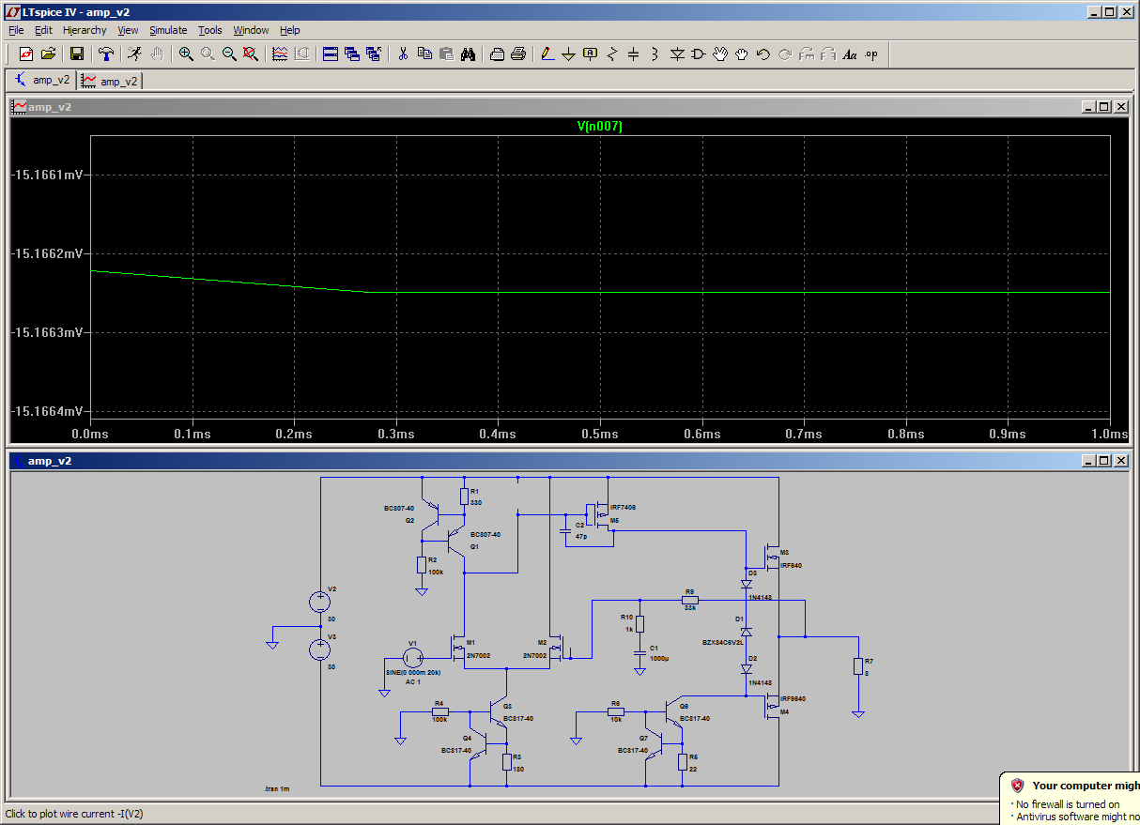
Task: Click the BZX84C6V2L diode label
Action: click(x=724, y=643)
